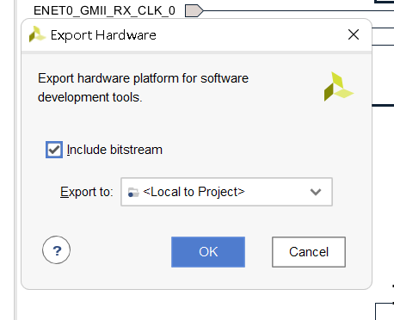Select the block outline at diagram bottom right
The image size is (394, 320).
pos(385,311)
